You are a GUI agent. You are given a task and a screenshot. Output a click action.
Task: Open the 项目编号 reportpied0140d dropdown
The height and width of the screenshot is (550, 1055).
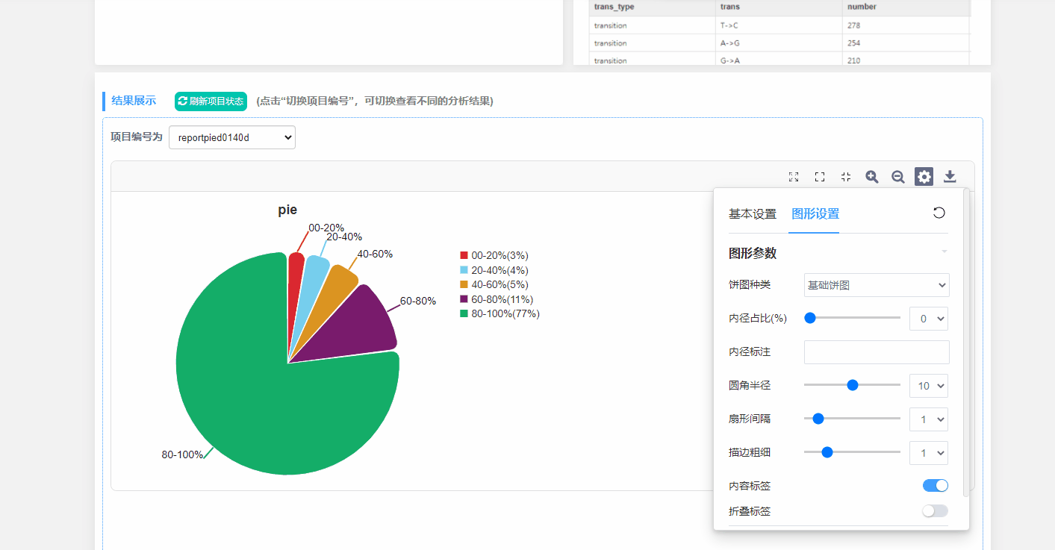pyautogui.click(x=232, y=137)
